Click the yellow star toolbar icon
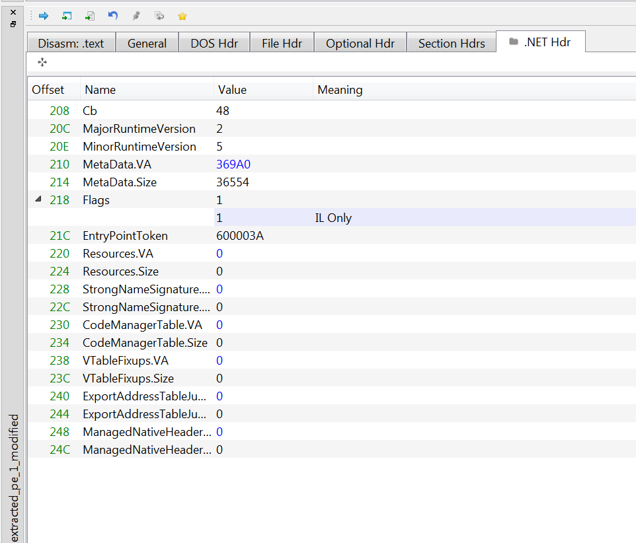 pos(182,16)
